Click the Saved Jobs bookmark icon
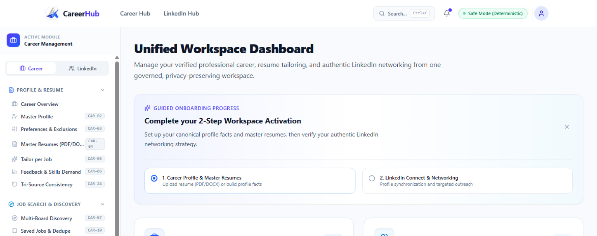Image resolution: width=597 pixels, height=236 pixels. (x=15, y=231)
